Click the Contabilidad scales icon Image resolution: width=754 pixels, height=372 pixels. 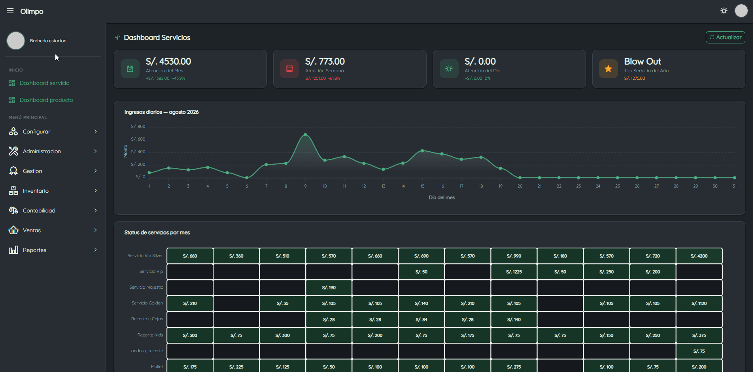click(x=13, y=210)
